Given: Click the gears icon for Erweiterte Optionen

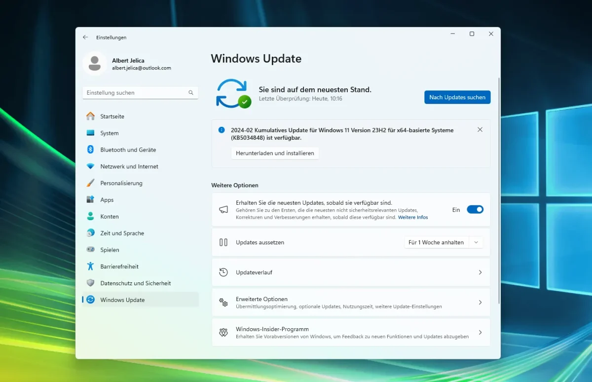Looking at the screenshot, I should 223,303.
